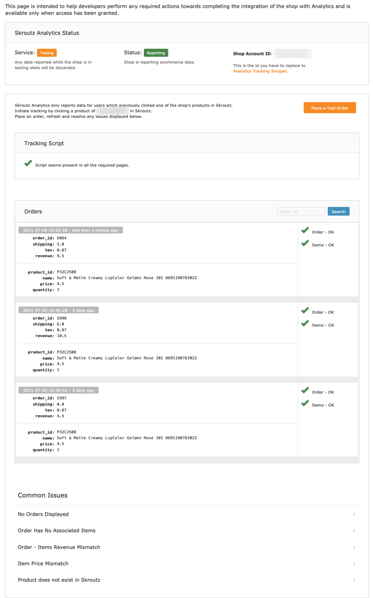Screen dimensions: 373x598
Task: Click Order OK checkmark for order 5997
Action: pyautogui.click(x=305, y=391)
